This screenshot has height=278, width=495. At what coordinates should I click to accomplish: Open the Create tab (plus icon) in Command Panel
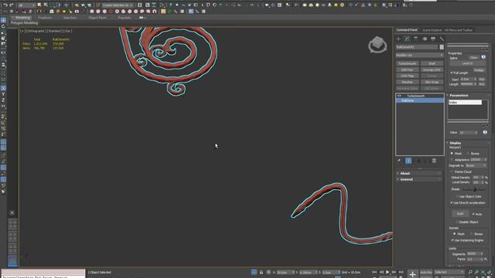[x=398, y=39]
